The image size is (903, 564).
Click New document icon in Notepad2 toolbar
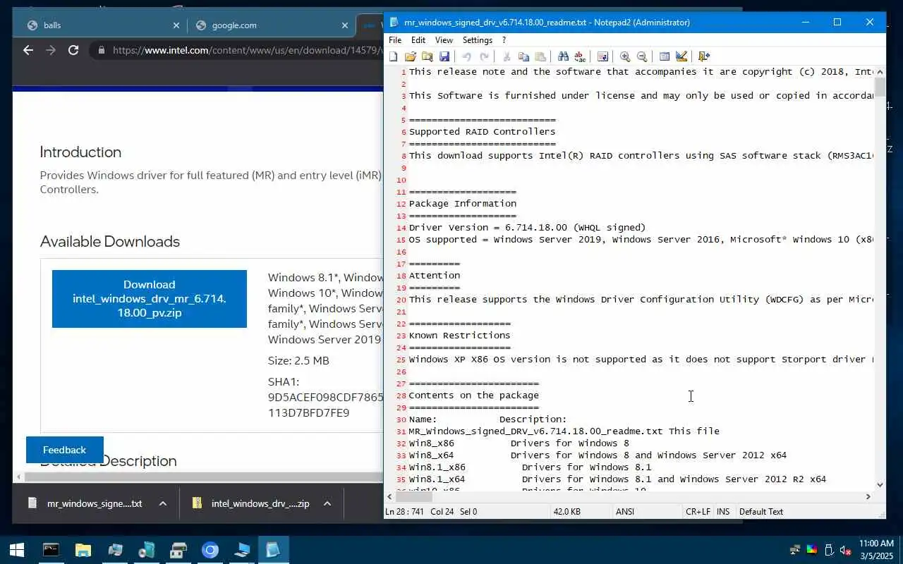[394, 56]
